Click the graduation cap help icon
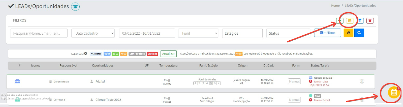 [75, 7]
